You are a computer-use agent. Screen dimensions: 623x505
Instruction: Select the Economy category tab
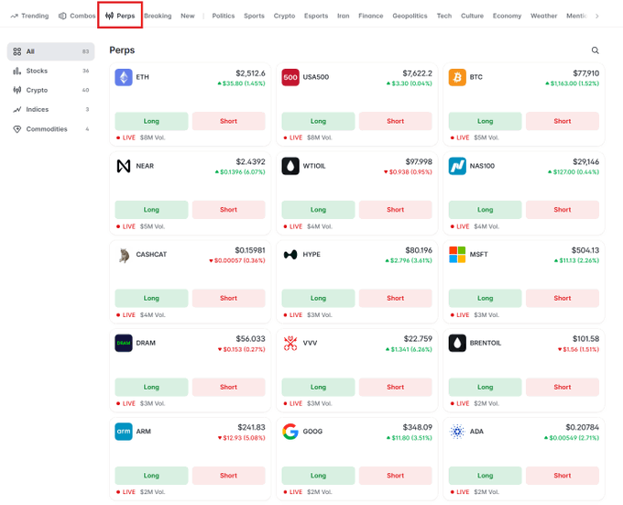click(x=507, y=16)
